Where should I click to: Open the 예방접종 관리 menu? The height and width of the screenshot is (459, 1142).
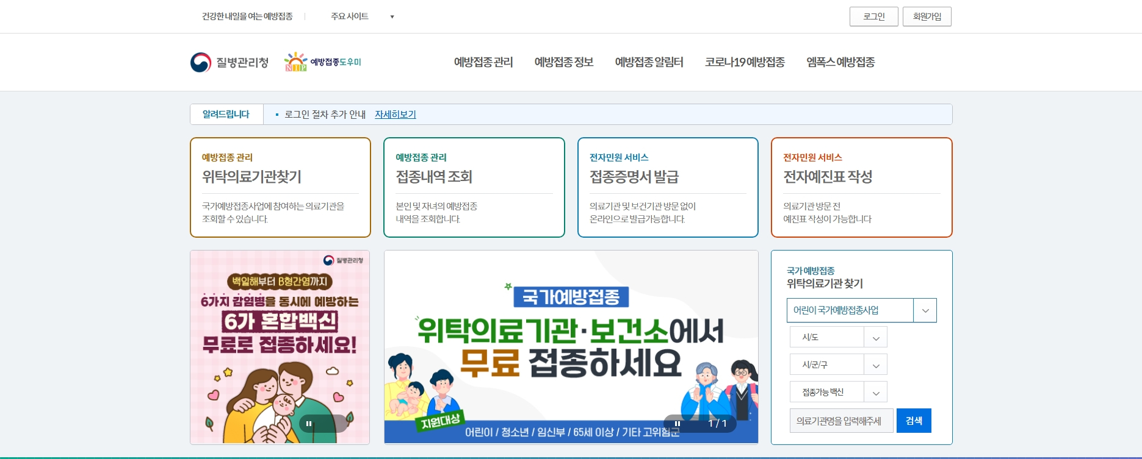(483, 62)
